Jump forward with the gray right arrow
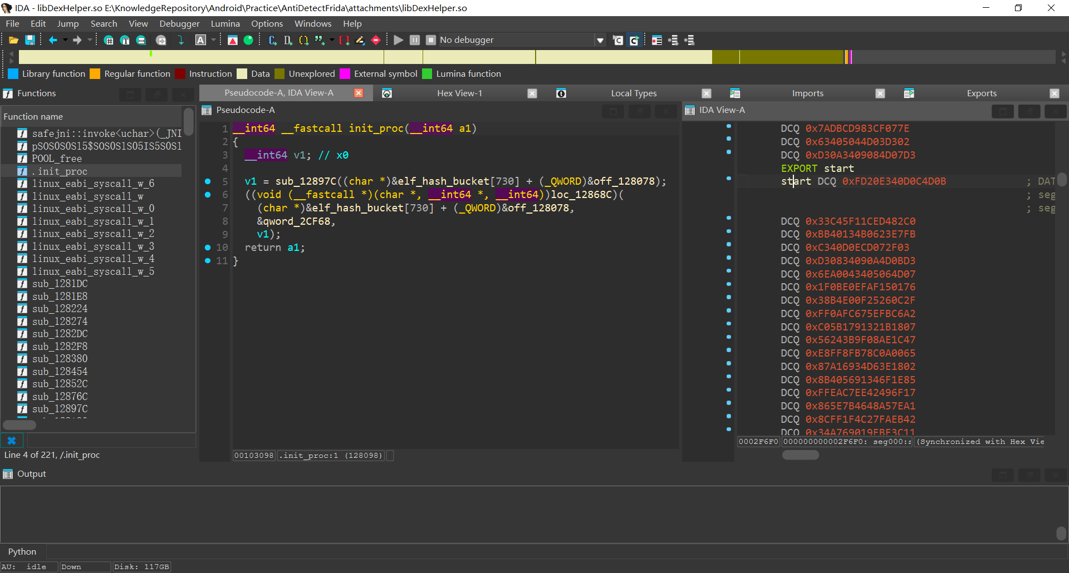Image resolution: width=1069 pixels, height=573 pixels. pos(77,40)
